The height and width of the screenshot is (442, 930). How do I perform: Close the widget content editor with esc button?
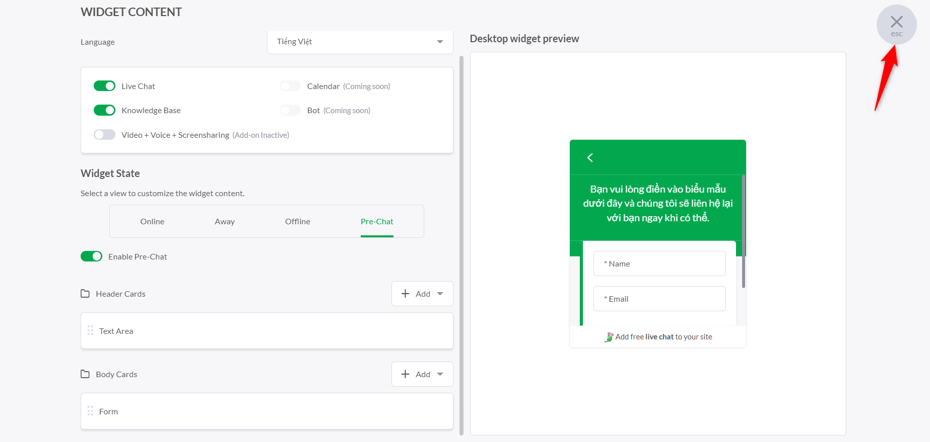pos(896,25)
